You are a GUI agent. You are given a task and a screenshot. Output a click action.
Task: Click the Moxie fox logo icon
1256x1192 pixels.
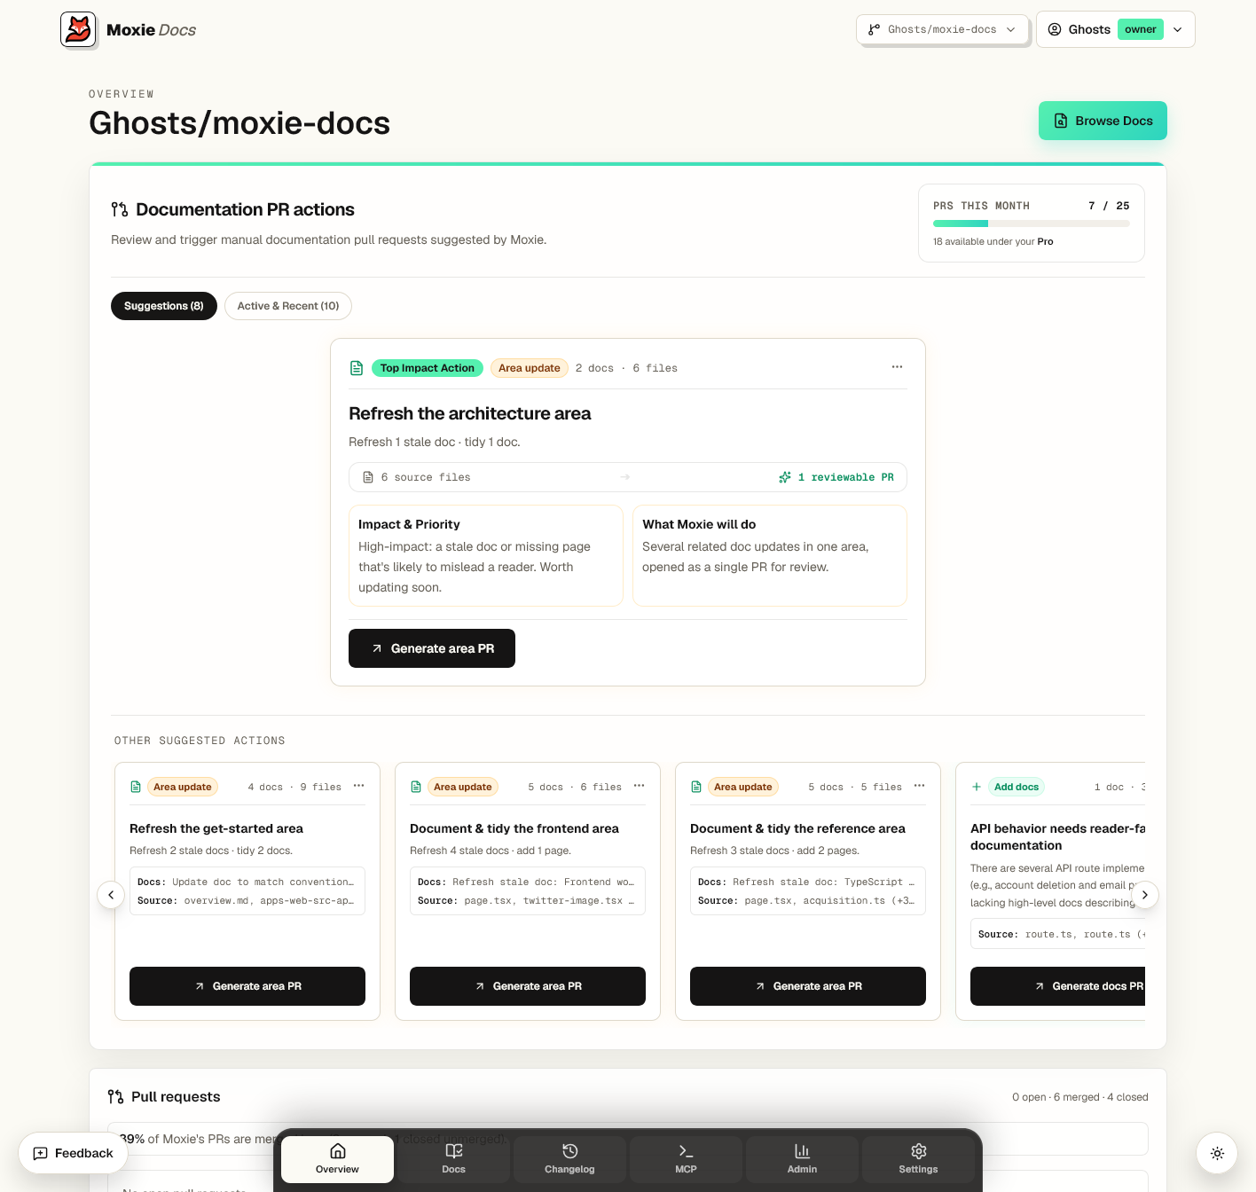click(78, 29)
